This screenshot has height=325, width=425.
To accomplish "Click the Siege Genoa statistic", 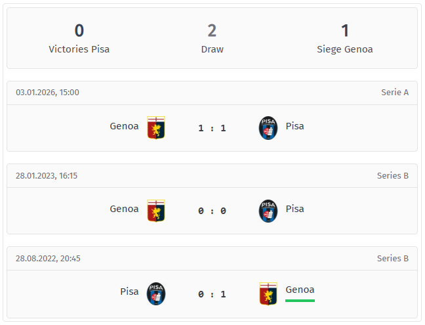I will tap(345, 39).
